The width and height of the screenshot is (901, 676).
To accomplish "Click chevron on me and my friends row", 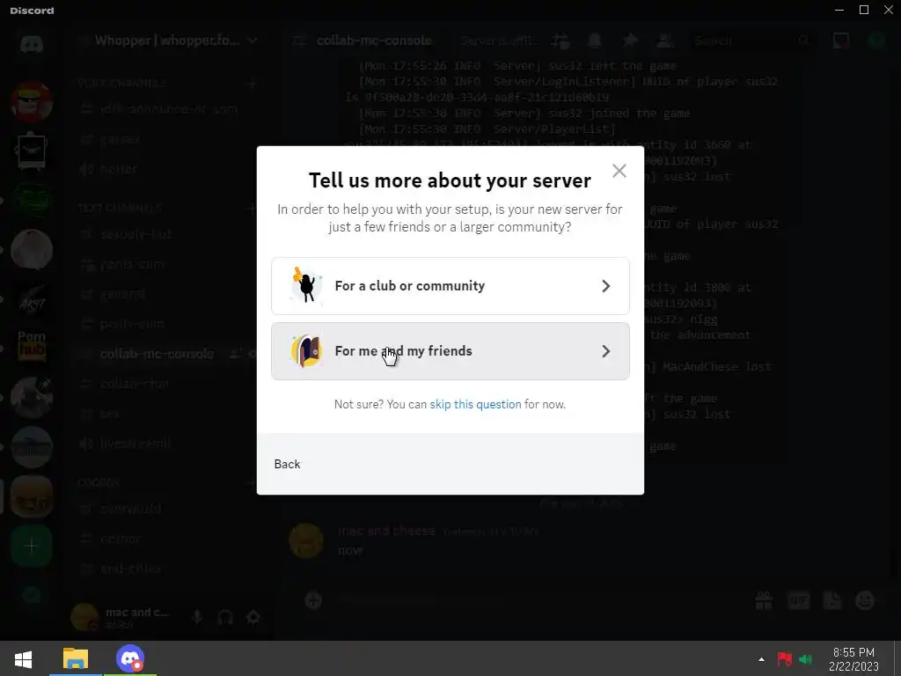I will (605, 350).
